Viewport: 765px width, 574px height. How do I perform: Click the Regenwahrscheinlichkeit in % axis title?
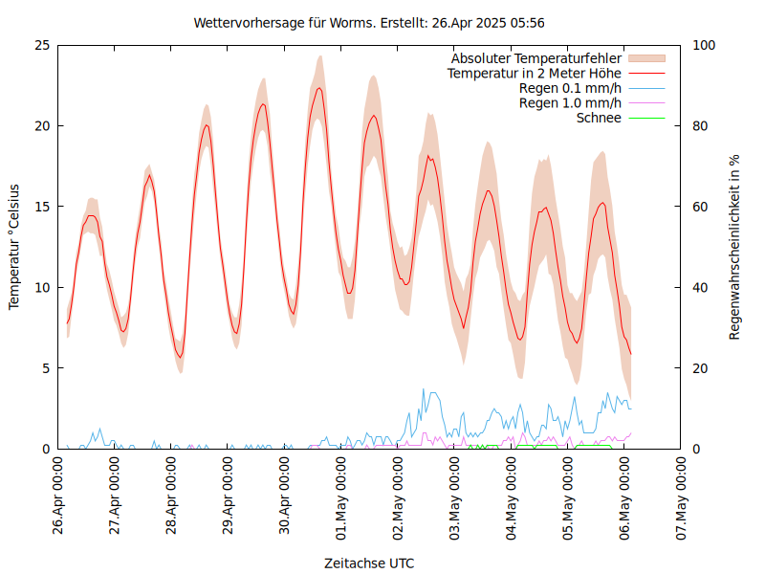coord(735,247)
